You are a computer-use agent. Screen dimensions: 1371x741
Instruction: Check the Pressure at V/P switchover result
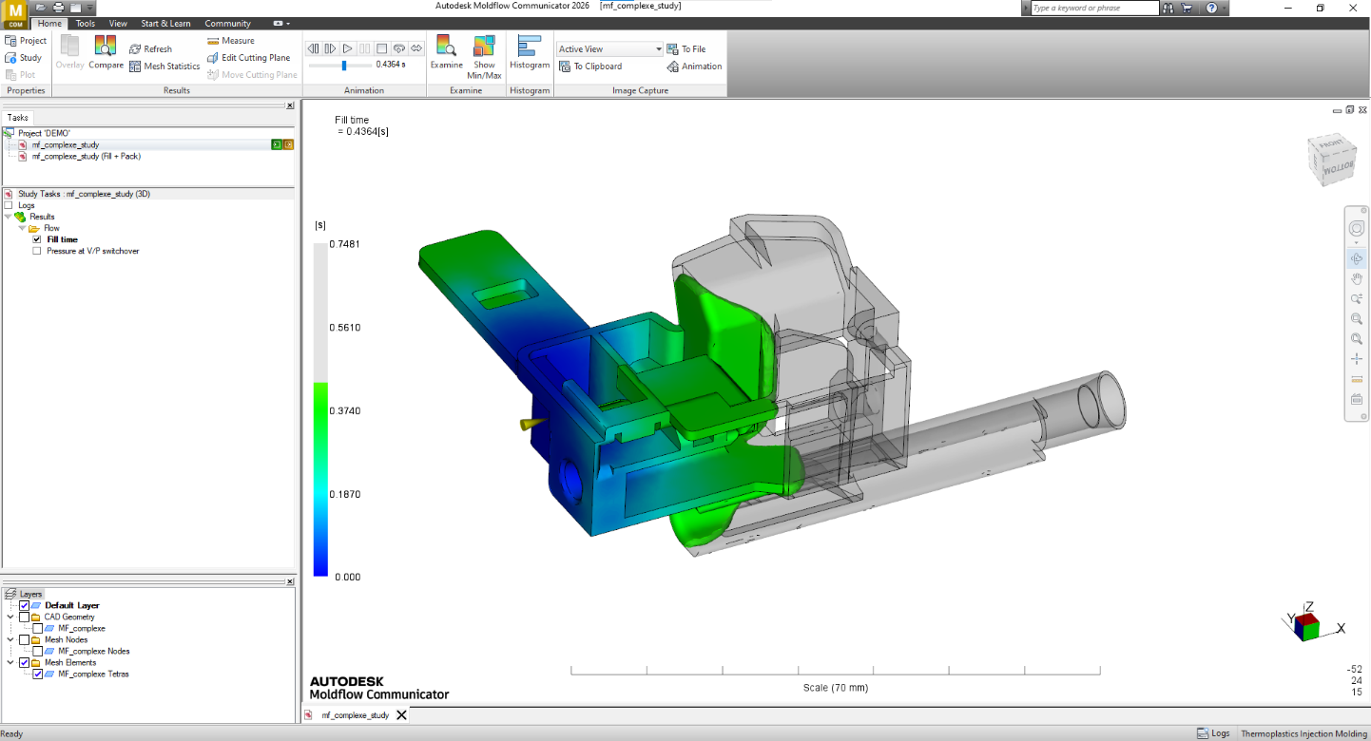[37, 251]
